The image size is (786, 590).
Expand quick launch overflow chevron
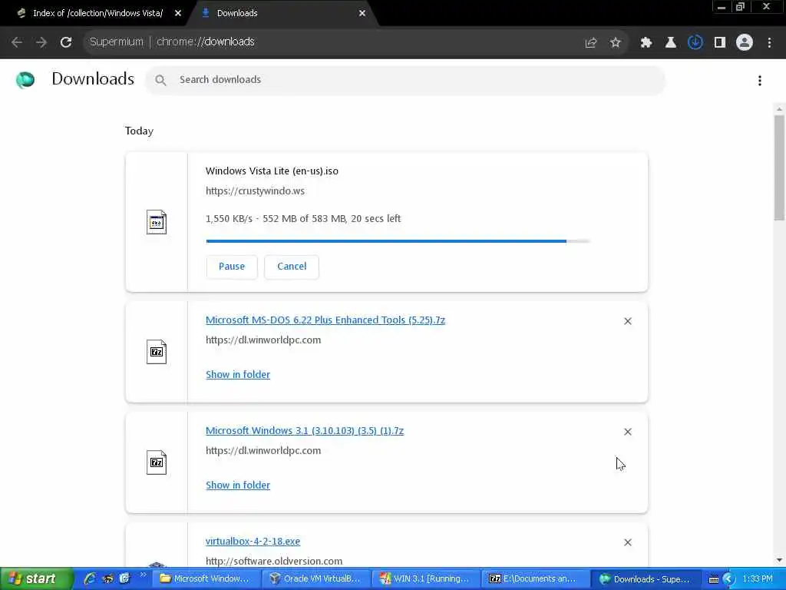pyautogui.click(x=143, y=575)
